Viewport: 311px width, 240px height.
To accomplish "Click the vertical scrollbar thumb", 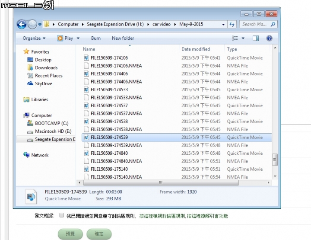I will [x=275, y=160].
